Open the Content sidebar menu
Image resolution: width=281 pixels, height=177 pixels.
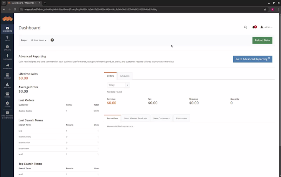click(x=7, y=76)
